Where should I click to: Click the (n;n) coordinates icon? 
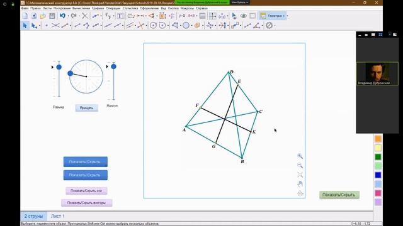pos(222,16)
